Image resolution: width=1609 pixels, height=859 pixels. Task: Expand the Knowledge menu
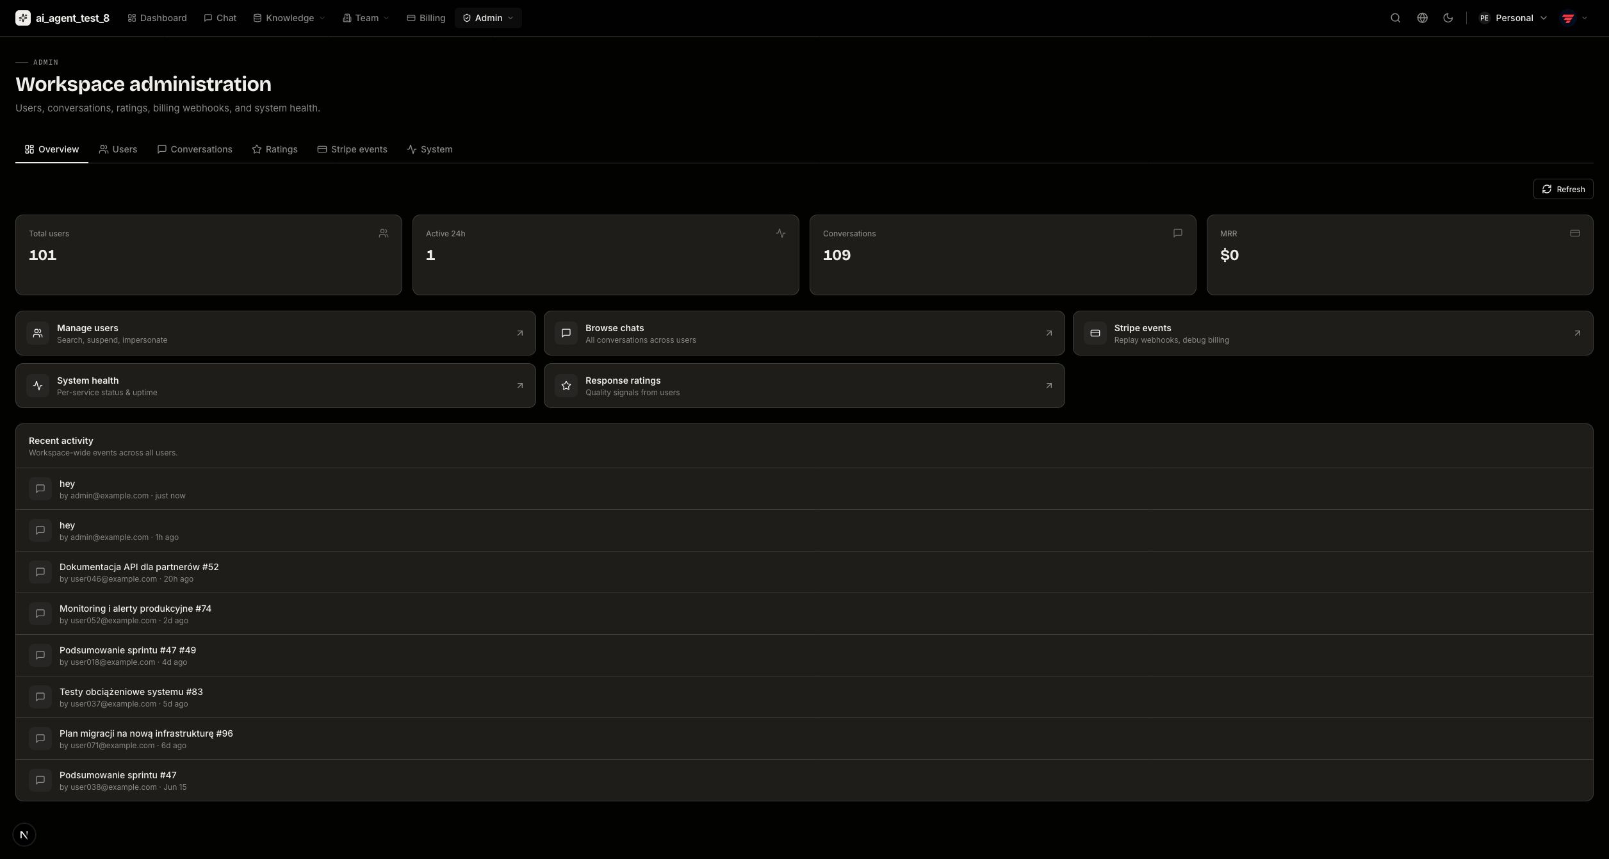click(x=289, y=18)
